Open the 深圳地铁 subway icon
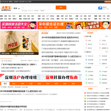111x111 pixels. click(100, 56)
